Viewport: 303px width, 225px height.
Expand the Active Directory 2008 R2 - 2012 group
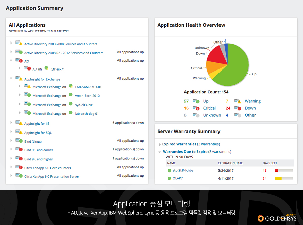(x=11, y=52)
